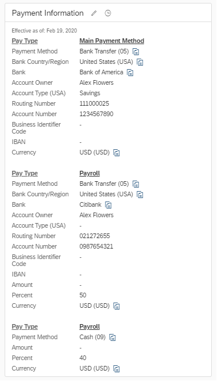Click details icon for Main Payment Method currency USD
The width and height of the screenshot is (217, 381).
pos(117,153)
